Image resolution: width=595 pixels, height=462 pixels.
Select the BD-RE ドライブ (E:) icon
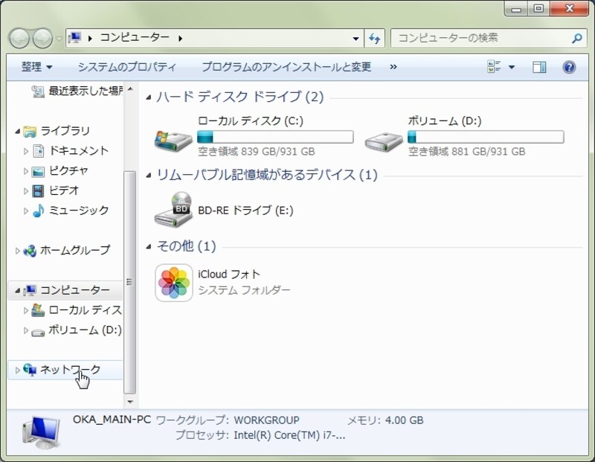[x=173, y=211]
